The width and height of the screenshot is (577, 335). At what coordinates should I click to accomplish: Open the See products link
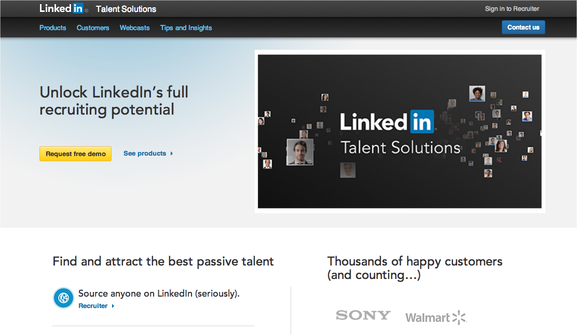tap(145, 153)
